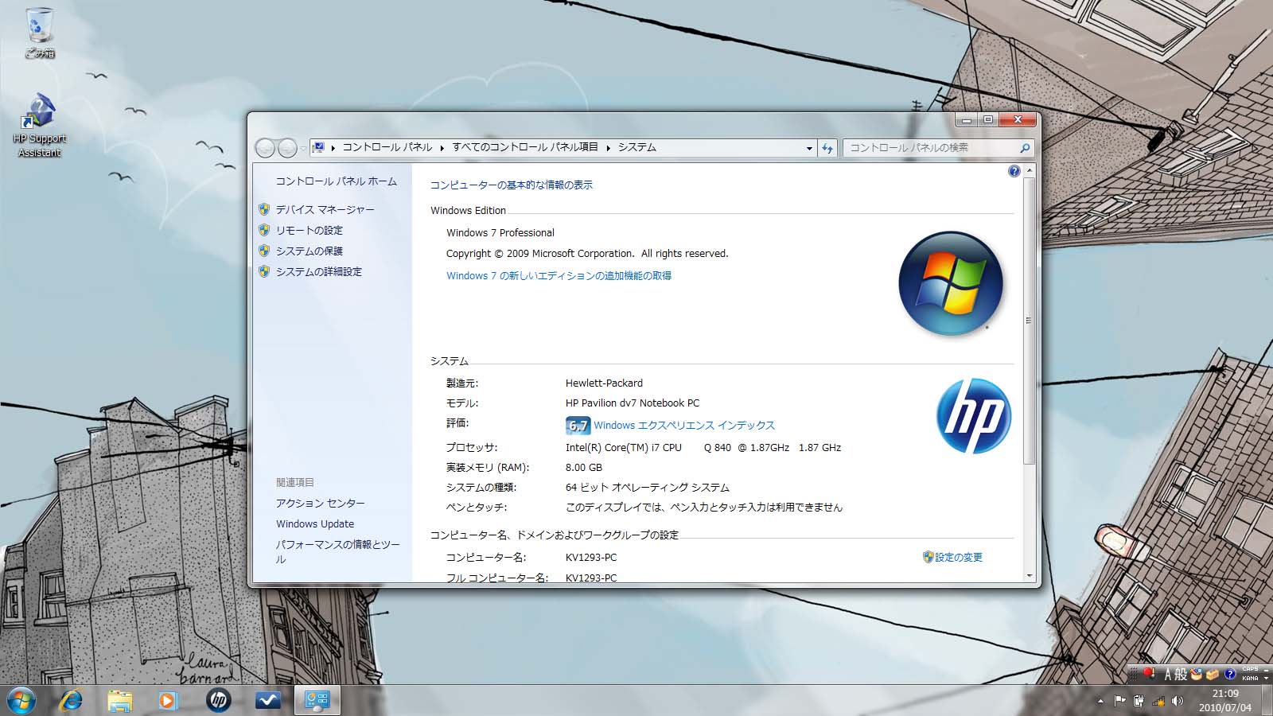Click the HP logo taskbar icon
The height and width of the screenshot is (716, 1273).
tap(218, 700)
